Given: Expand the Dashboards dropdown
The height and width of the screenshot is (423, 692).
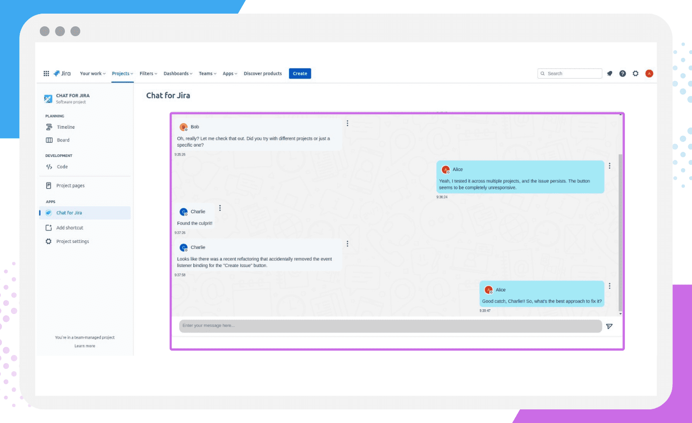Looking at the screenshot, I should coord(177,73).
